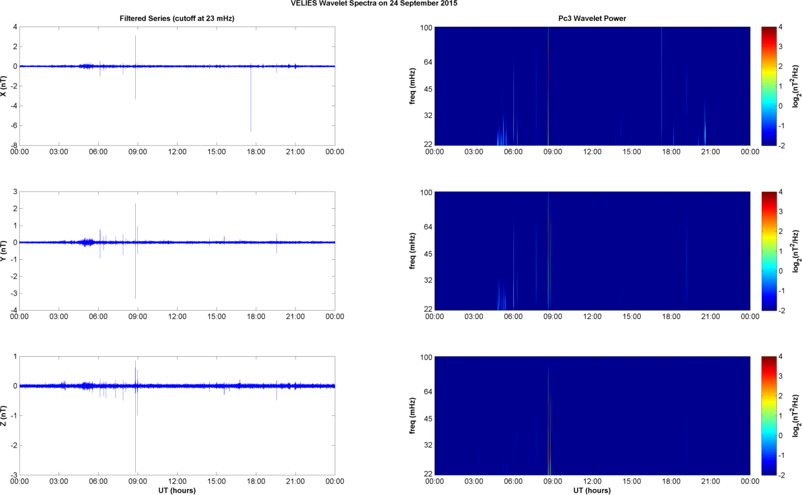Click the "-8" tick on the X (nT) axis

(14, 145)
